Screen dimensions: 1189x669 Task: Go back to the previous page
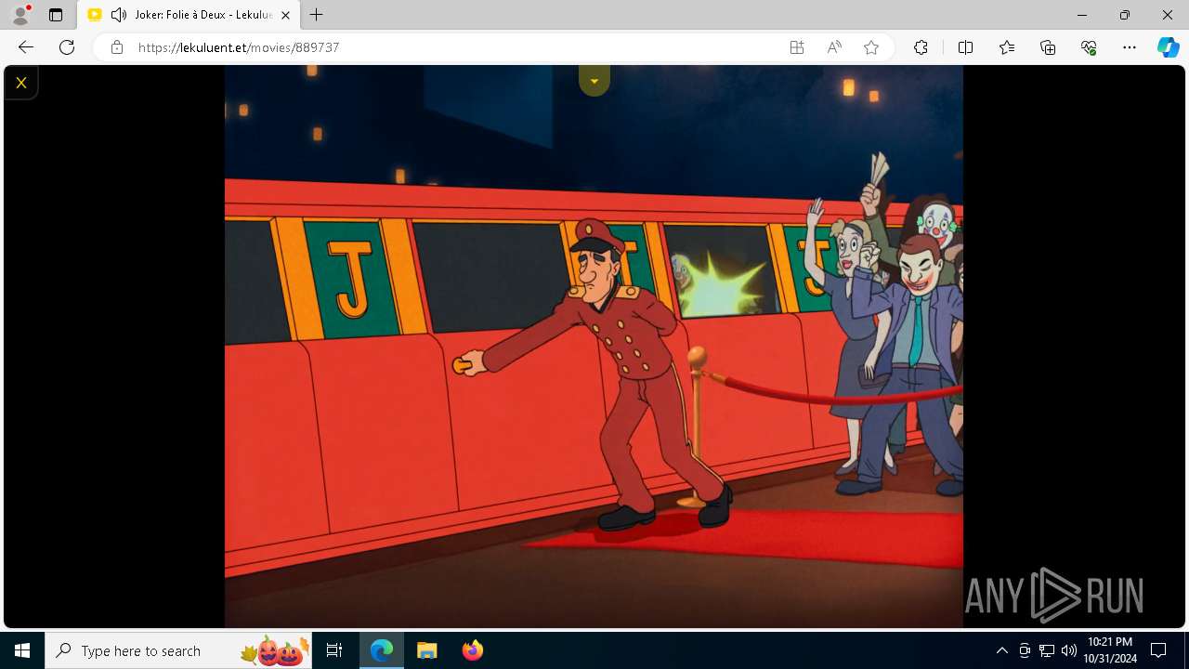[x=26, y=47]
